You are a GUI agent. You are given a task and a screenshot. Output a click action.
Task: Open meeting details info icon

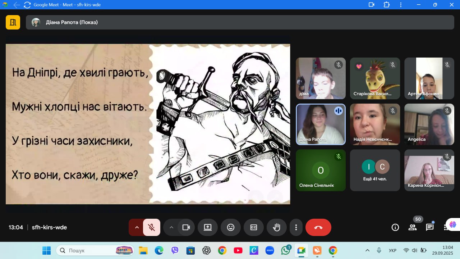[395, 227]
